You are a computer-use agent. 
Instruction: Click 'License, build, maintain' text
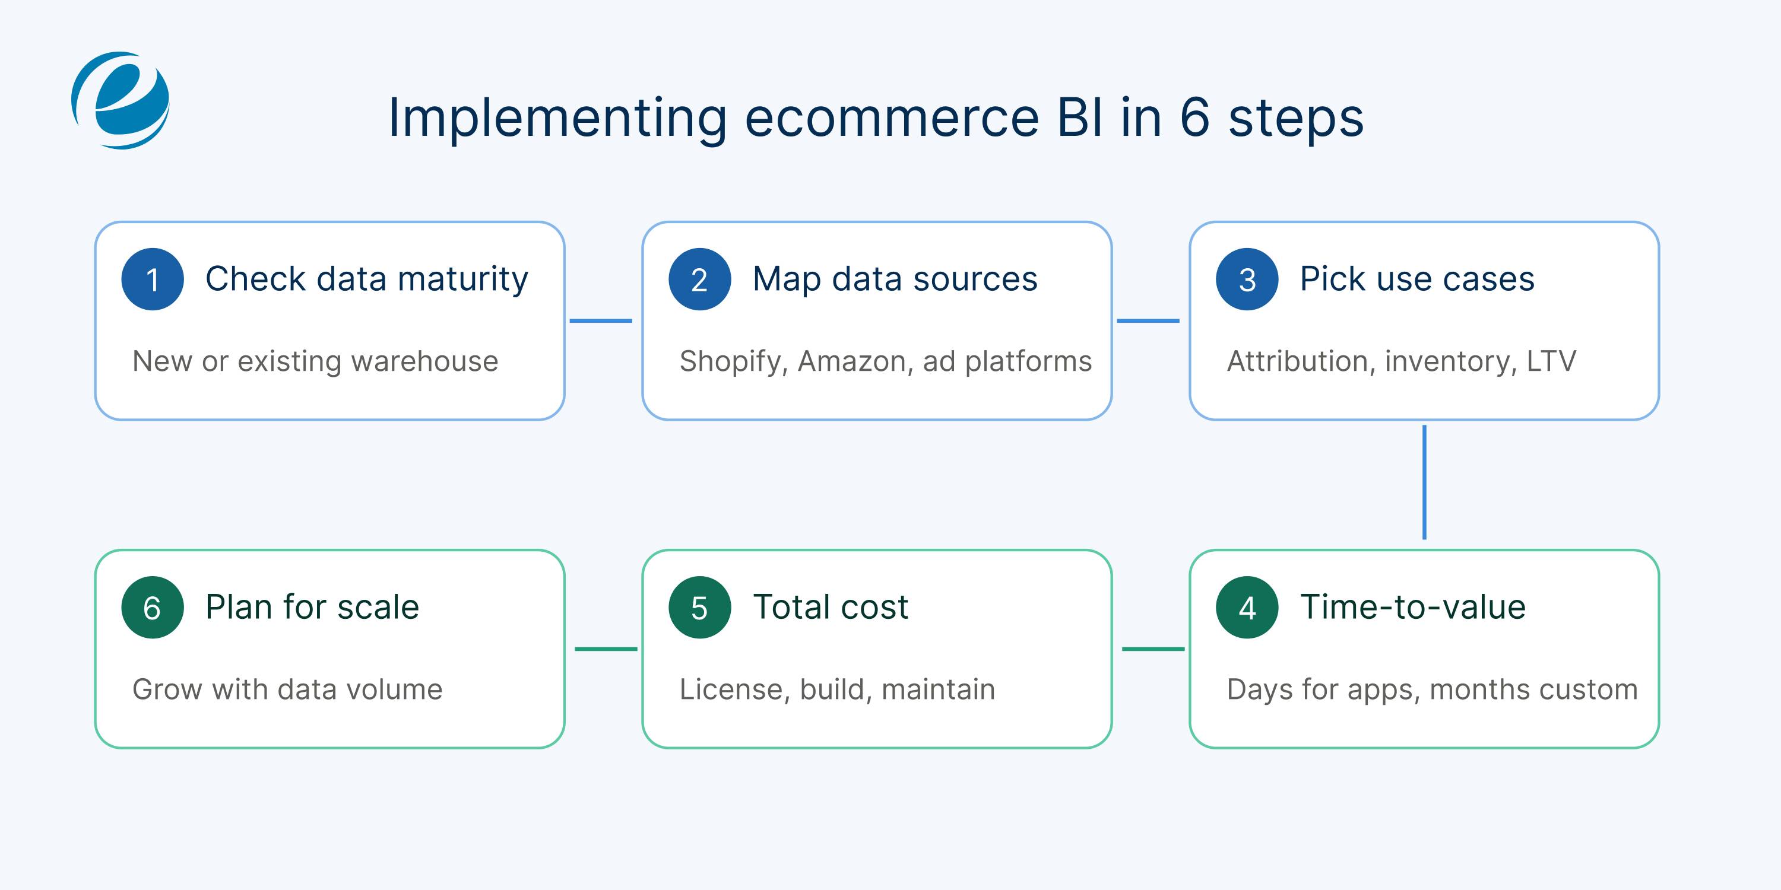[x=837, y=689]
